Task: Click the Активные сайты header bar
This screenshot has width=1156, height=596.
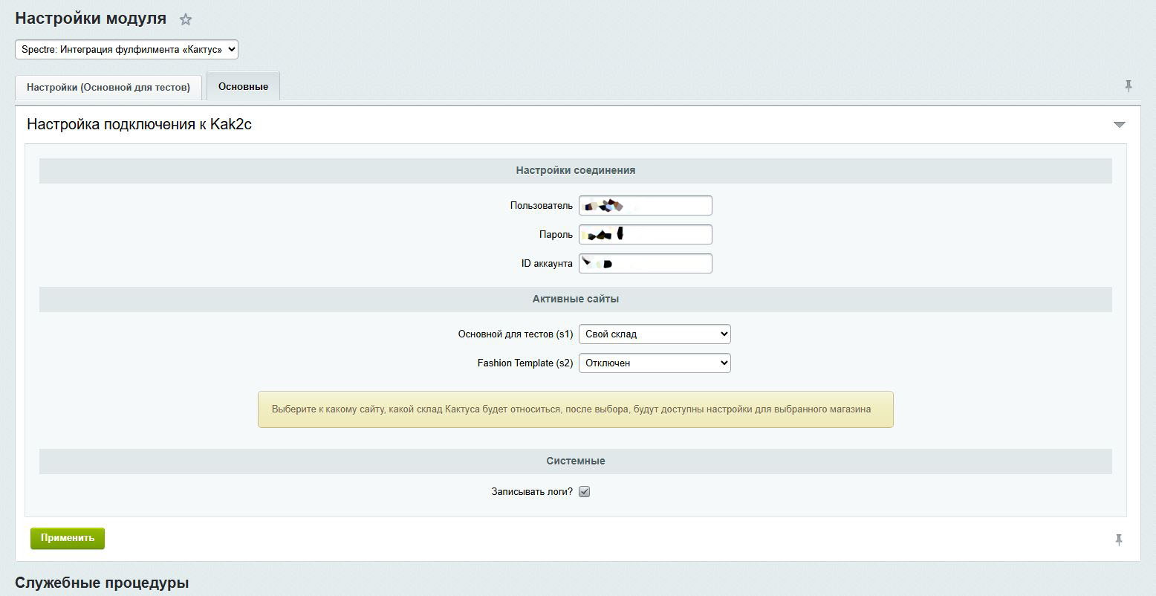Action: pyautogui.click(x=575, y=299)
